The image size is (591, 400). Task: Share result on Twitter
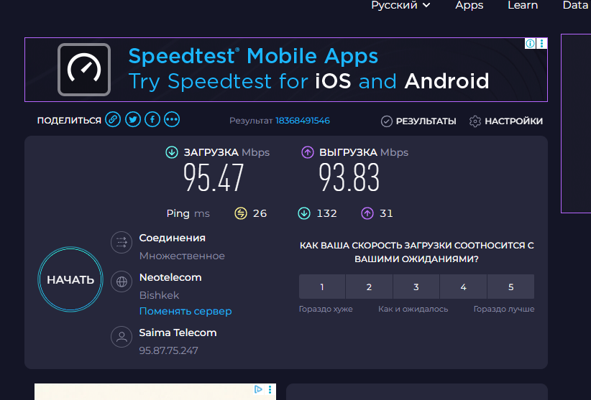pos(133,120)
